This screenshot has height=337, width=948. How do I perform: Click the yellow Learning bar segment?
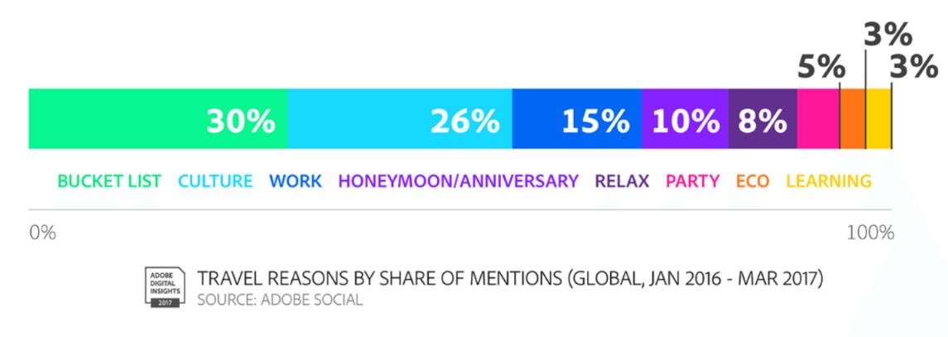(x=879, y=118)
